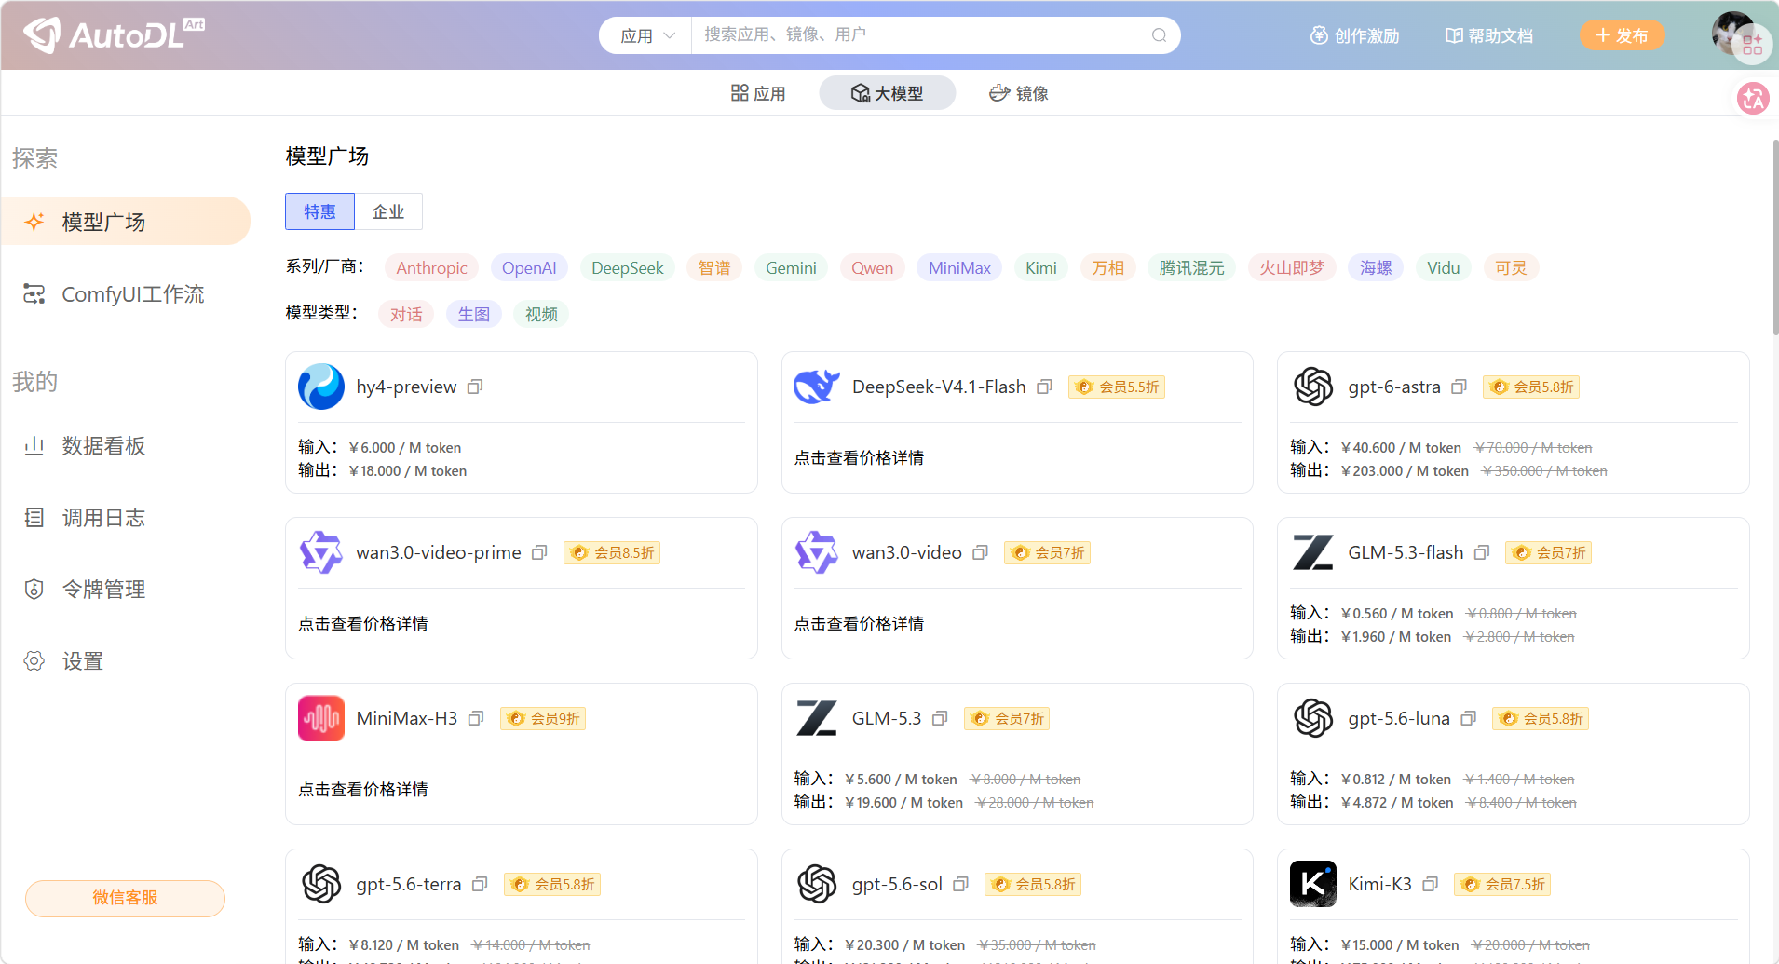Copy the MiniMax-H3 model name
Viewport: 1779px width, 964px height.
(476, 718)
